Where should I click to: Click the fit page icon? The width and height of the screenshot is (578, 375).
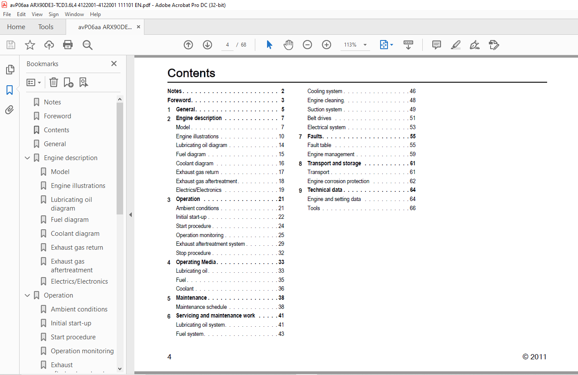coord(384,45)
